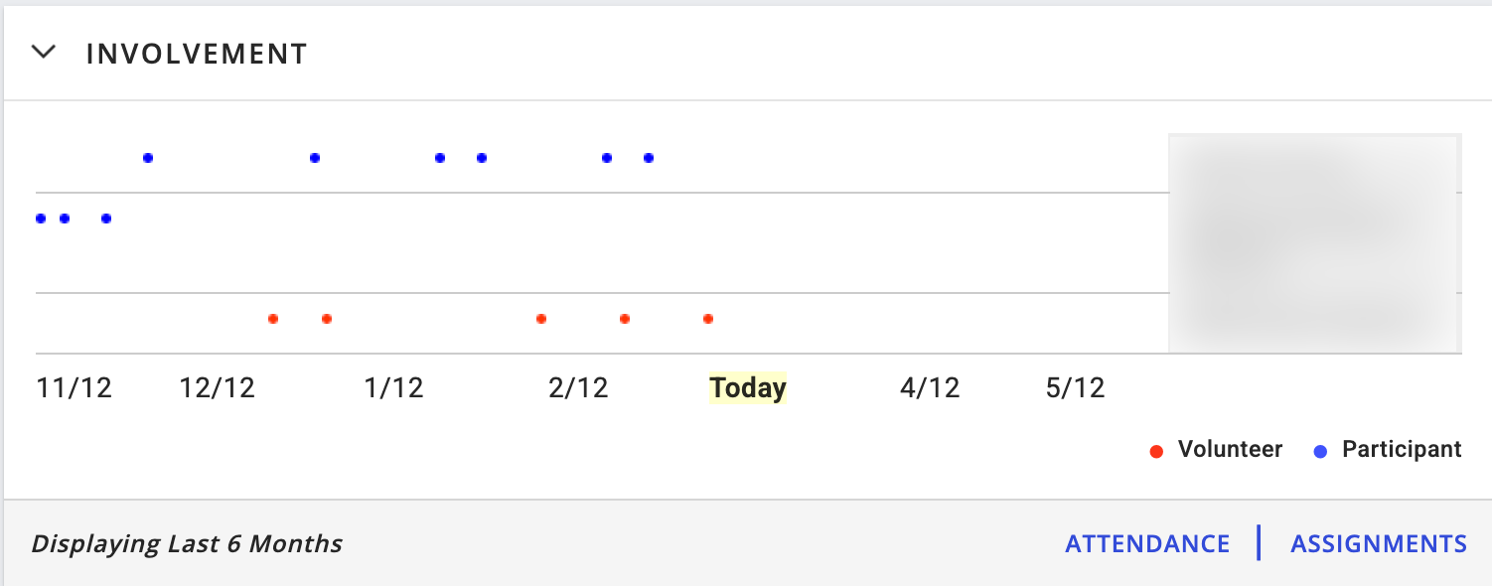Click the 4/12 date axis label
The image size is (1492, 586).
tap(930, 387)
